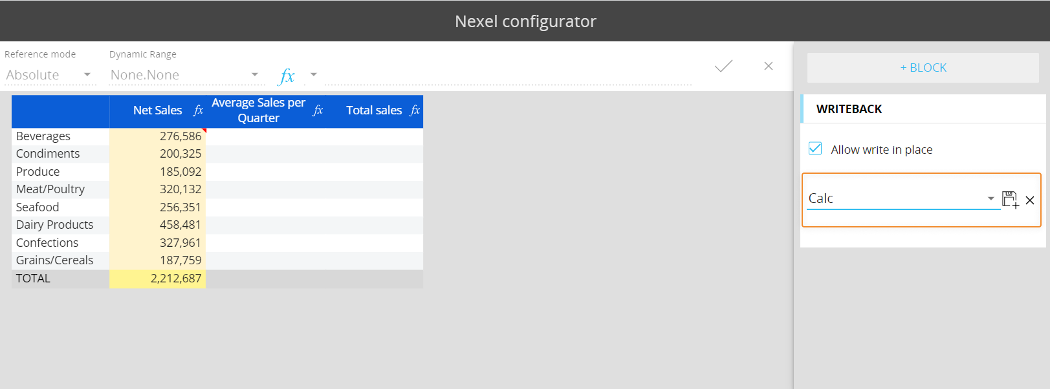
Task: Click the formula input field
Action: pos(508,75)
